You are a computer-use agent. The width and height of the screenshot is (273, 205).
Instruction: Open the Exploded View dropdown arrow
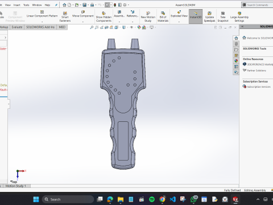pos(179,22)
